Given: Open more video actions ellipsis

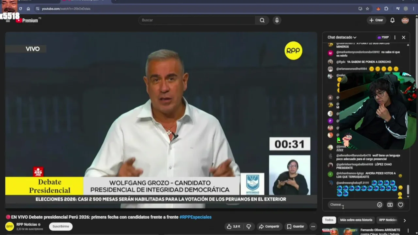Looking at the screenshot, I should click(313, 227).
